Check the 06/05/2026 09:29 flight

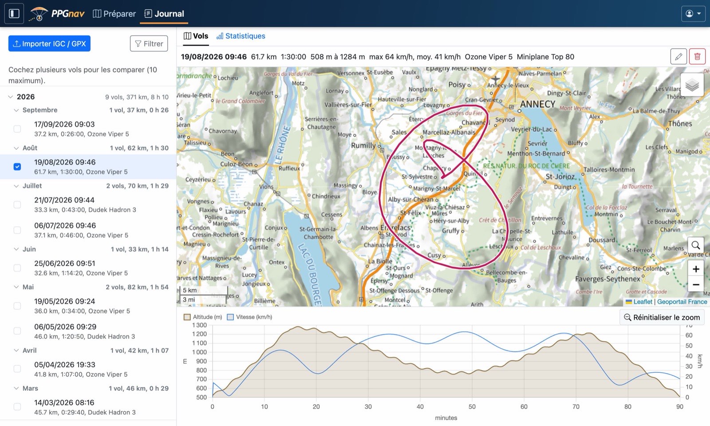pyautogui.click(x=17, y=331)
